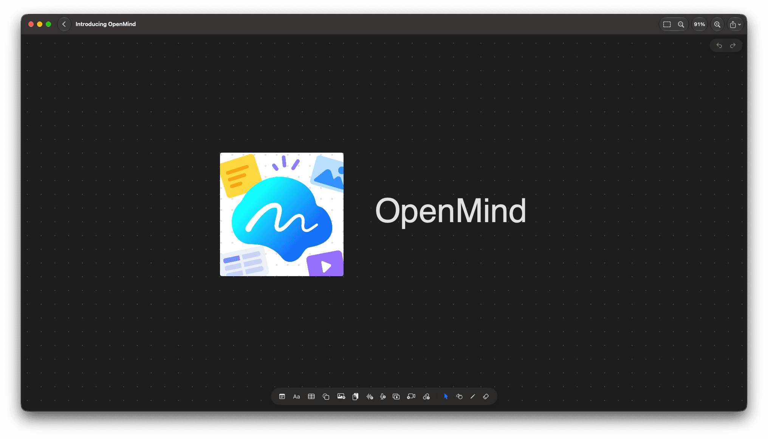Select the note card tool in the bottom toolbar
Screen dimensions: 768x439
282,396
